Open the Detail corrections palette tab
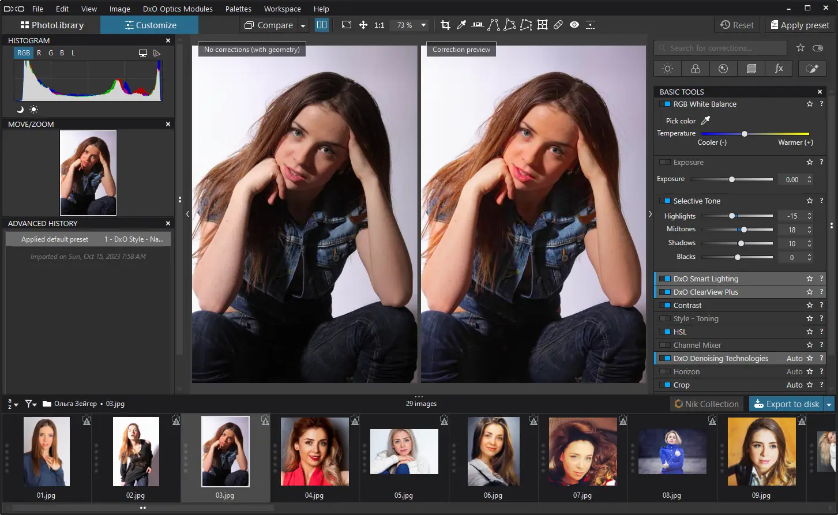 (723, 69)
